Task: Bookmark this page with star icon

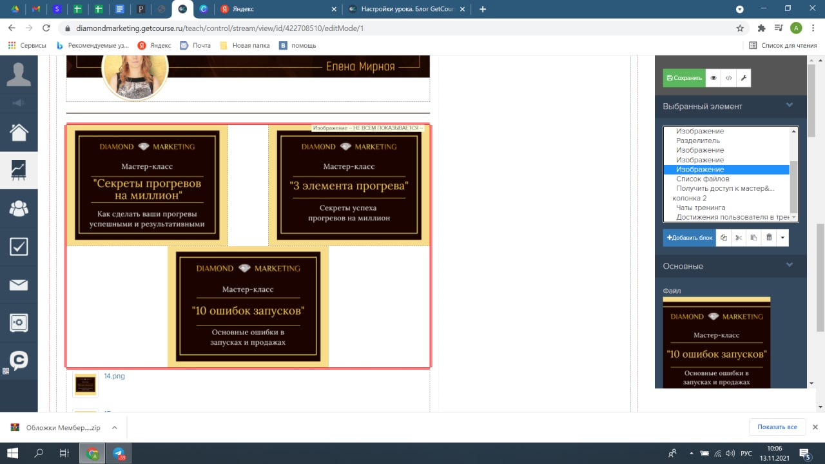Action: tap(740, 28)
